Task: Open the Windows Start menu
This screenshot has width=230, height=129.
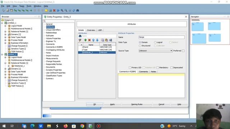Action: [4, 126]
